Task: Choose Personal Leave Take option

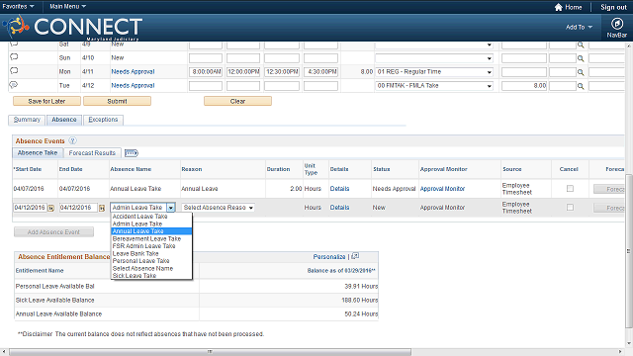Action: pyautogui.click(x=151, y=261)
